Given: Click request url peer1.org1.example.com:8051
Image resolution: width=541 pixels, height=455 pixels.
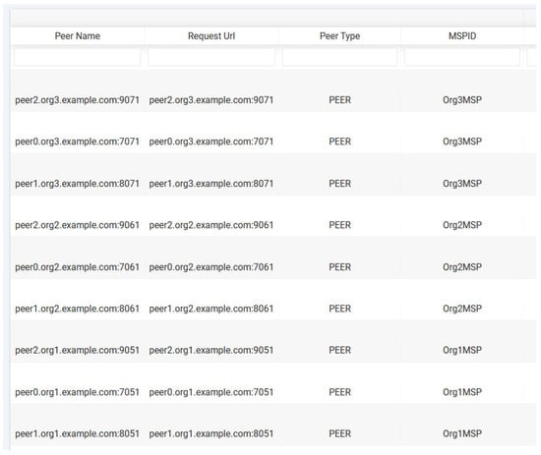Looking at the screenshot, I should [x=211, y=433].
